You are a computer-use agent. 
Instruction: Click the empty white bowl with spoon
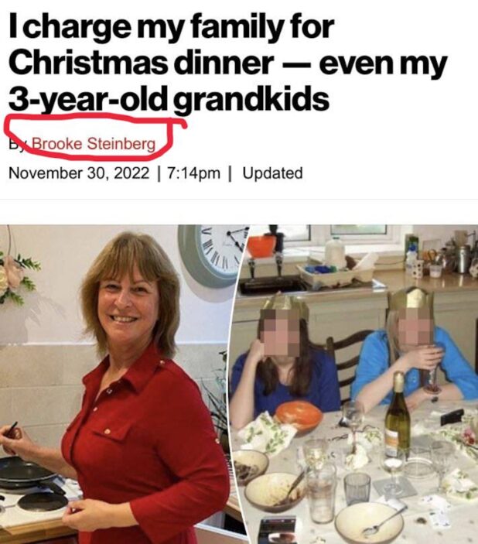pyautogui.click(x=369, y=522)
